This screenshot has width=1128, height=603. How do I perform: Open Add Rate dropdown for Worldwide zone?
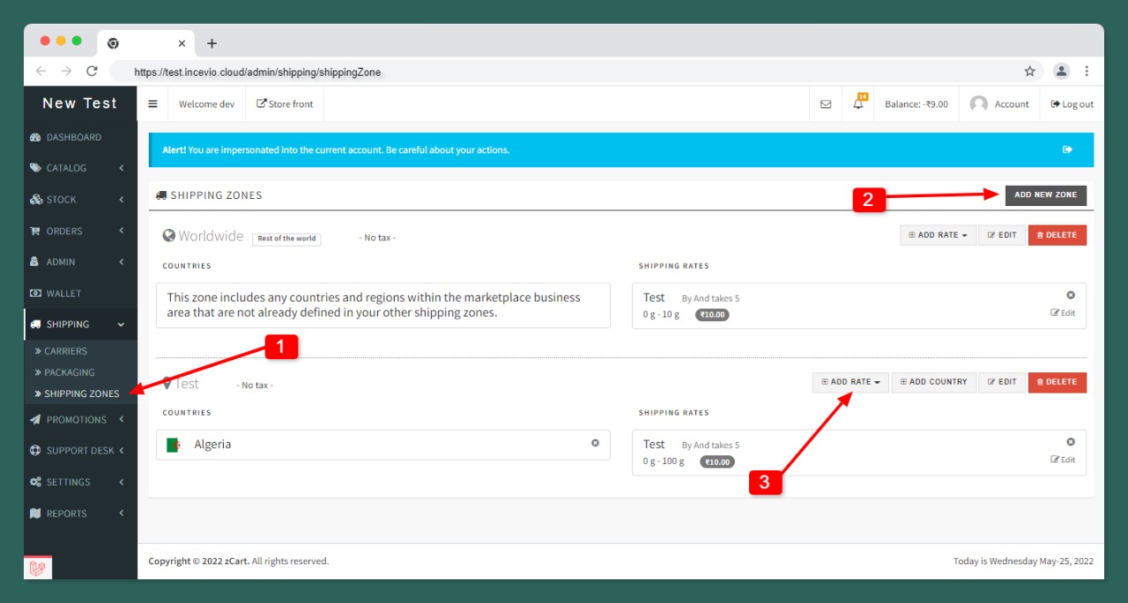[x=938, y=235]
